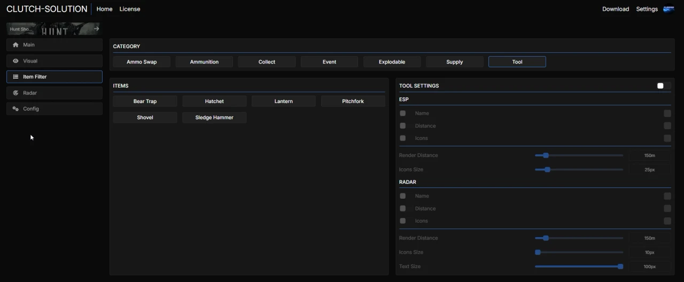This screenshot has height=282, width=684.
Task: Open the License page link
Action: coord(130,9)
